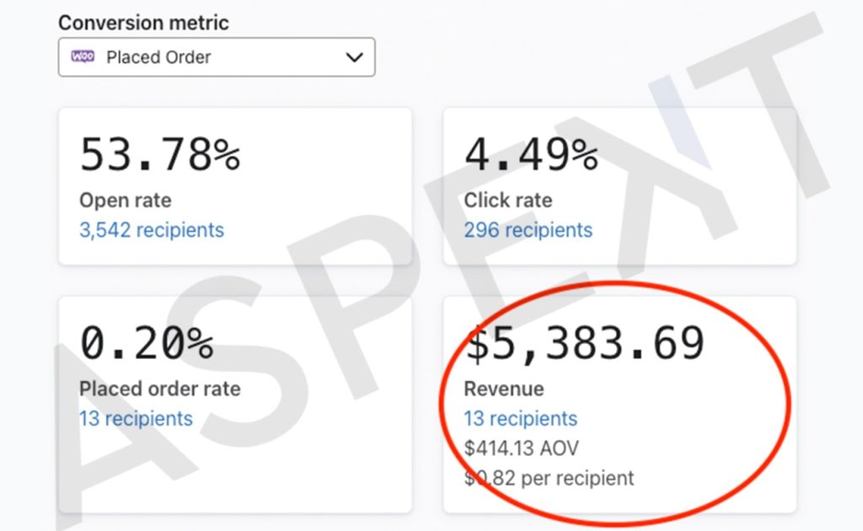
Task: Expand the Conversion metric dropdown arrow
Action: (x=354, y=57)
